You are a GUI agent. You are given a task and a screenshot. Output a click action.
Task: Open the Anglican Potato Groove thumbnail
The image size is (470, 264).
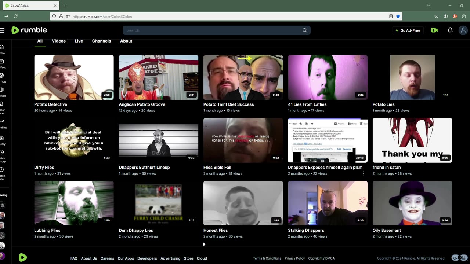[158, 77]
